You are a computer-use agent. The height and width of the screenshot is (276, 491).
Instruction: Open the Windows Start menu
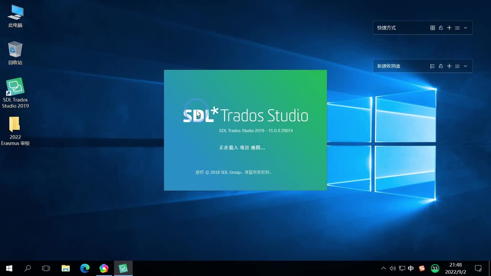pos(9,268)
